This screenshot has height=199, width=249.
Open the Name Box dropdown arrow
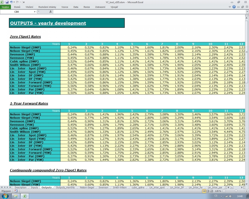coord(35,12)
